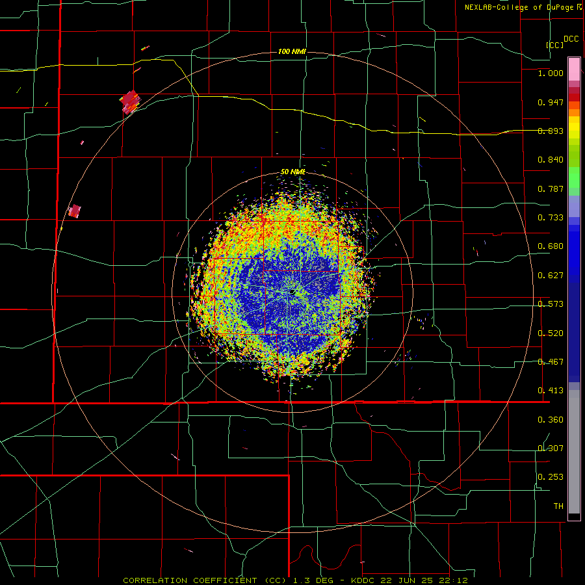Image resolution: width=585 pixels, height=585 pixels.
Task: Click the 0.733 scale value
Action: [551, 218]
